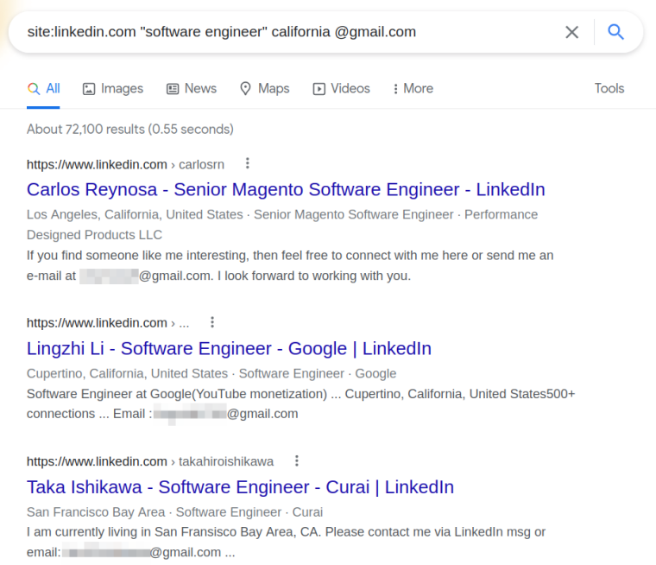Viewport: 656px width, 565px height.
Task: Click the 'I look forward to working with you' text
Action: (x=314, y=276)
